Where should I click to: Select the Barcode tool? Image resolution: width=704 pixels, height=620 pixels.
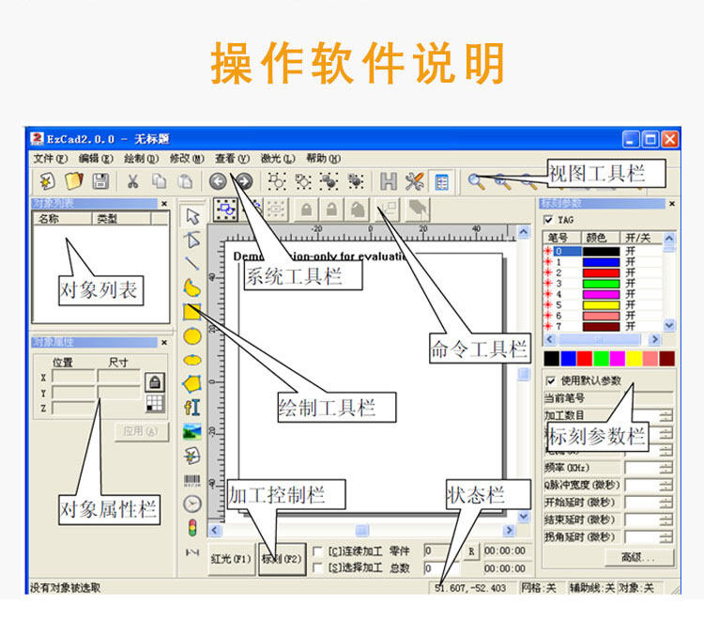(192, 481)
